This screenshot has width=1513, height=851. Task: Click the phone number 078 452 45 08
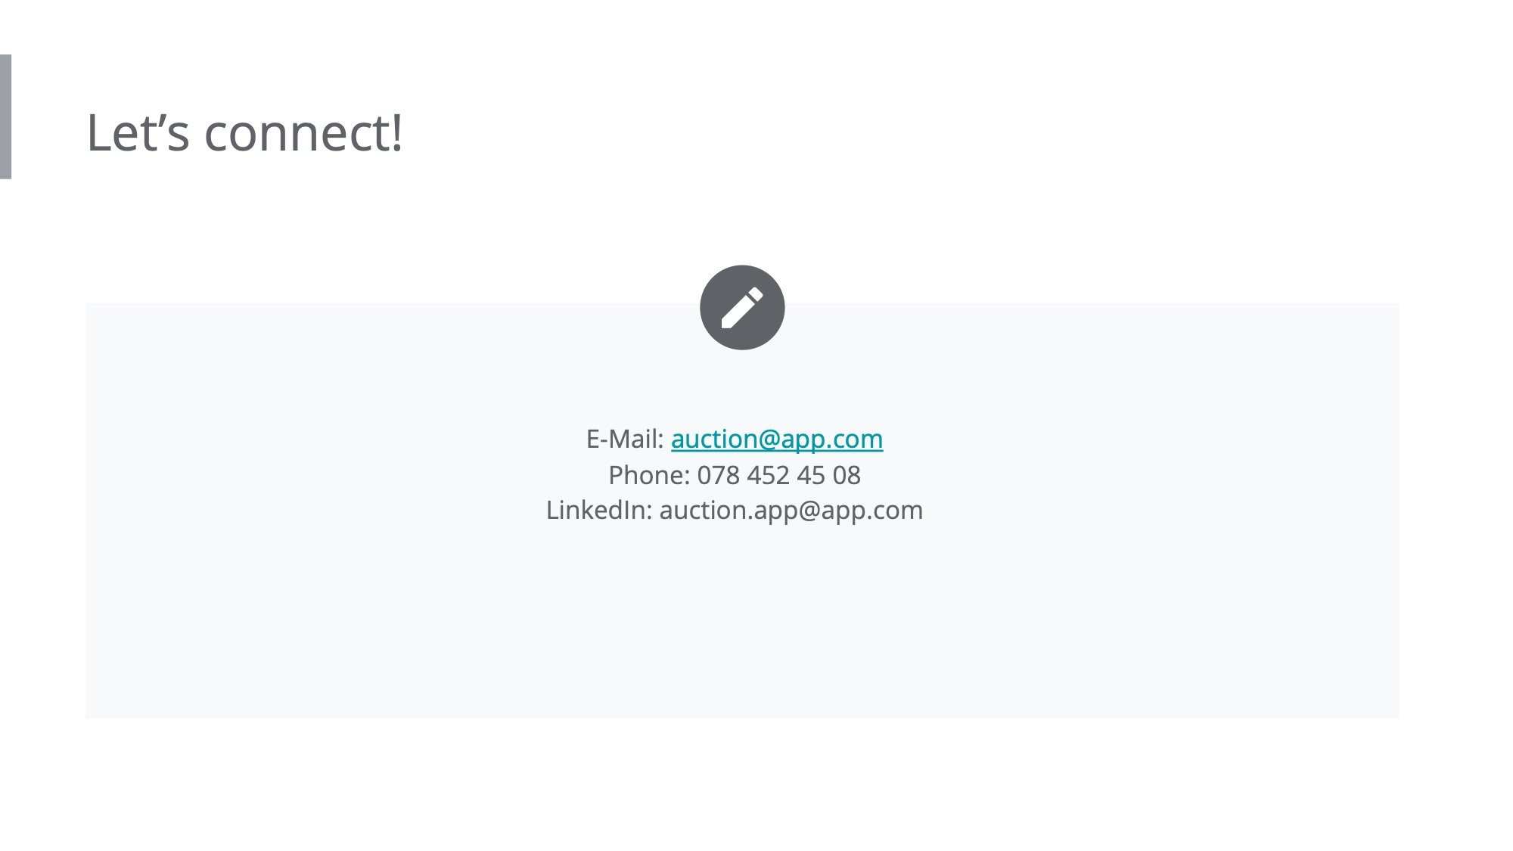(x=778, y=475)
